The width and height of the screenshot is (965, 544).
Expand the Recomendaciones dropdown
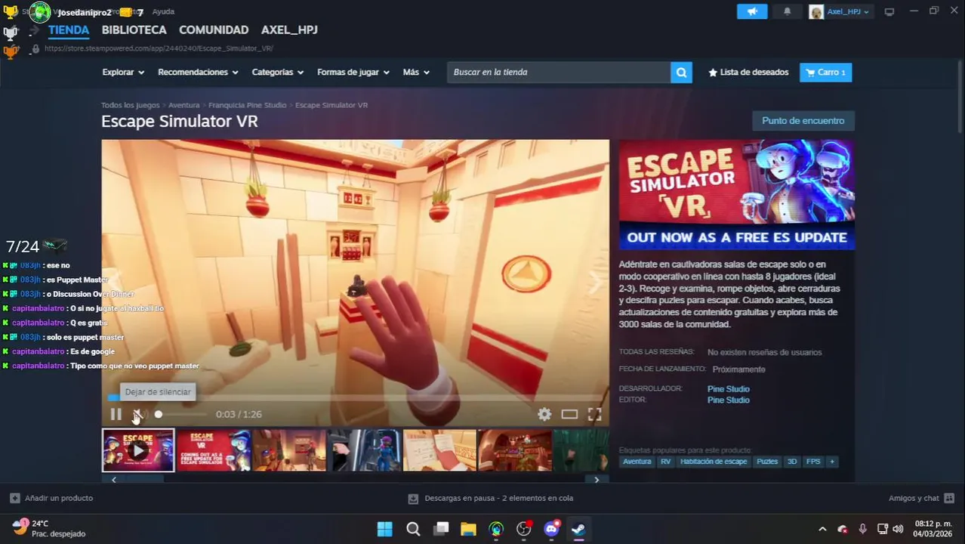point(198,73)
